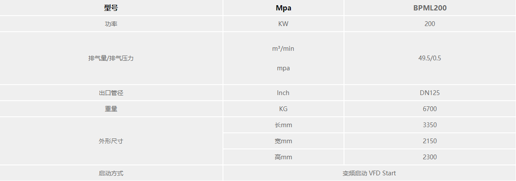
Task: Click the mpa unit text
Action: (283, 68)
